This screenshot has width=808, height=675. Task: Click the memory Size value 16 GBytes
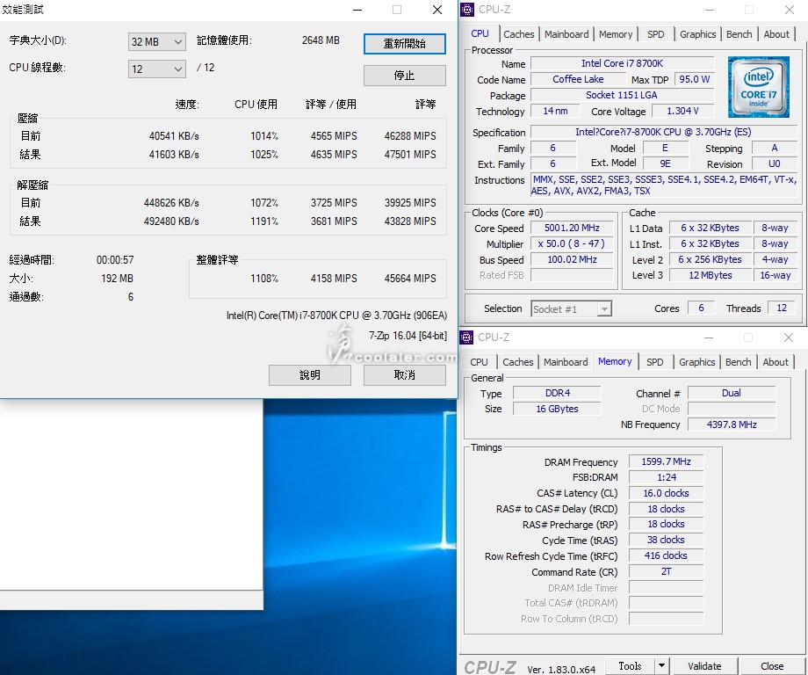click(557, 409)
